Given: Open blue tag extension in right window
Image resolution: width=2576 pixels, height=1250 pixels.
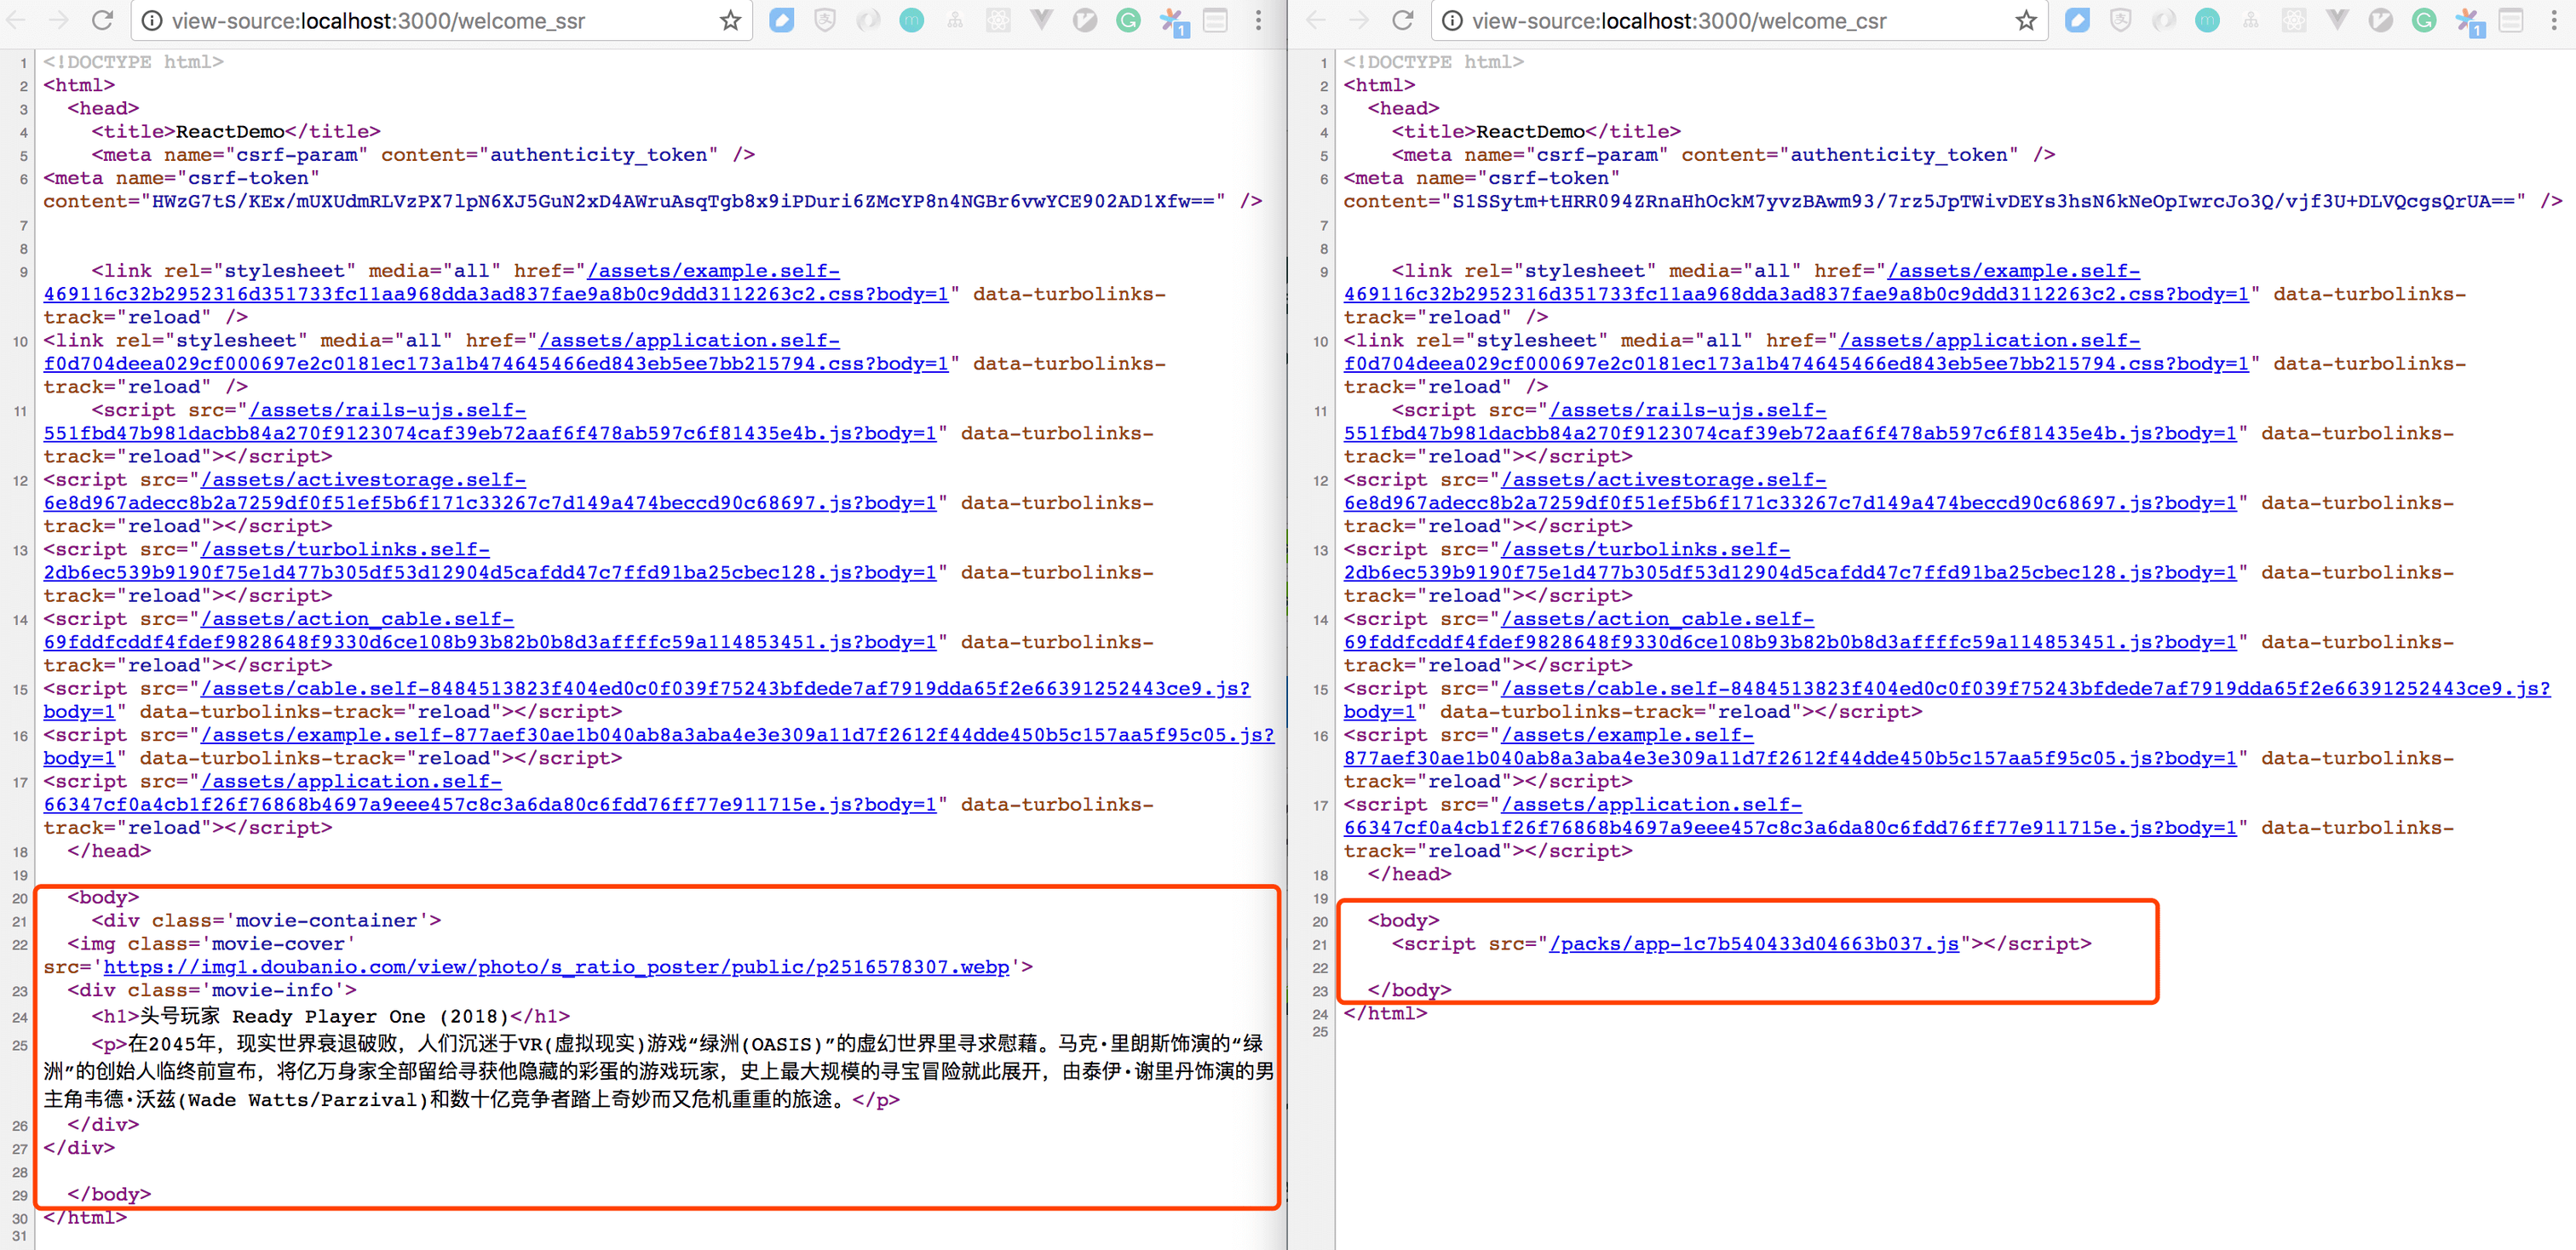Looking at the screenshot, I should pyautogui.click(x=2077, y=20).
